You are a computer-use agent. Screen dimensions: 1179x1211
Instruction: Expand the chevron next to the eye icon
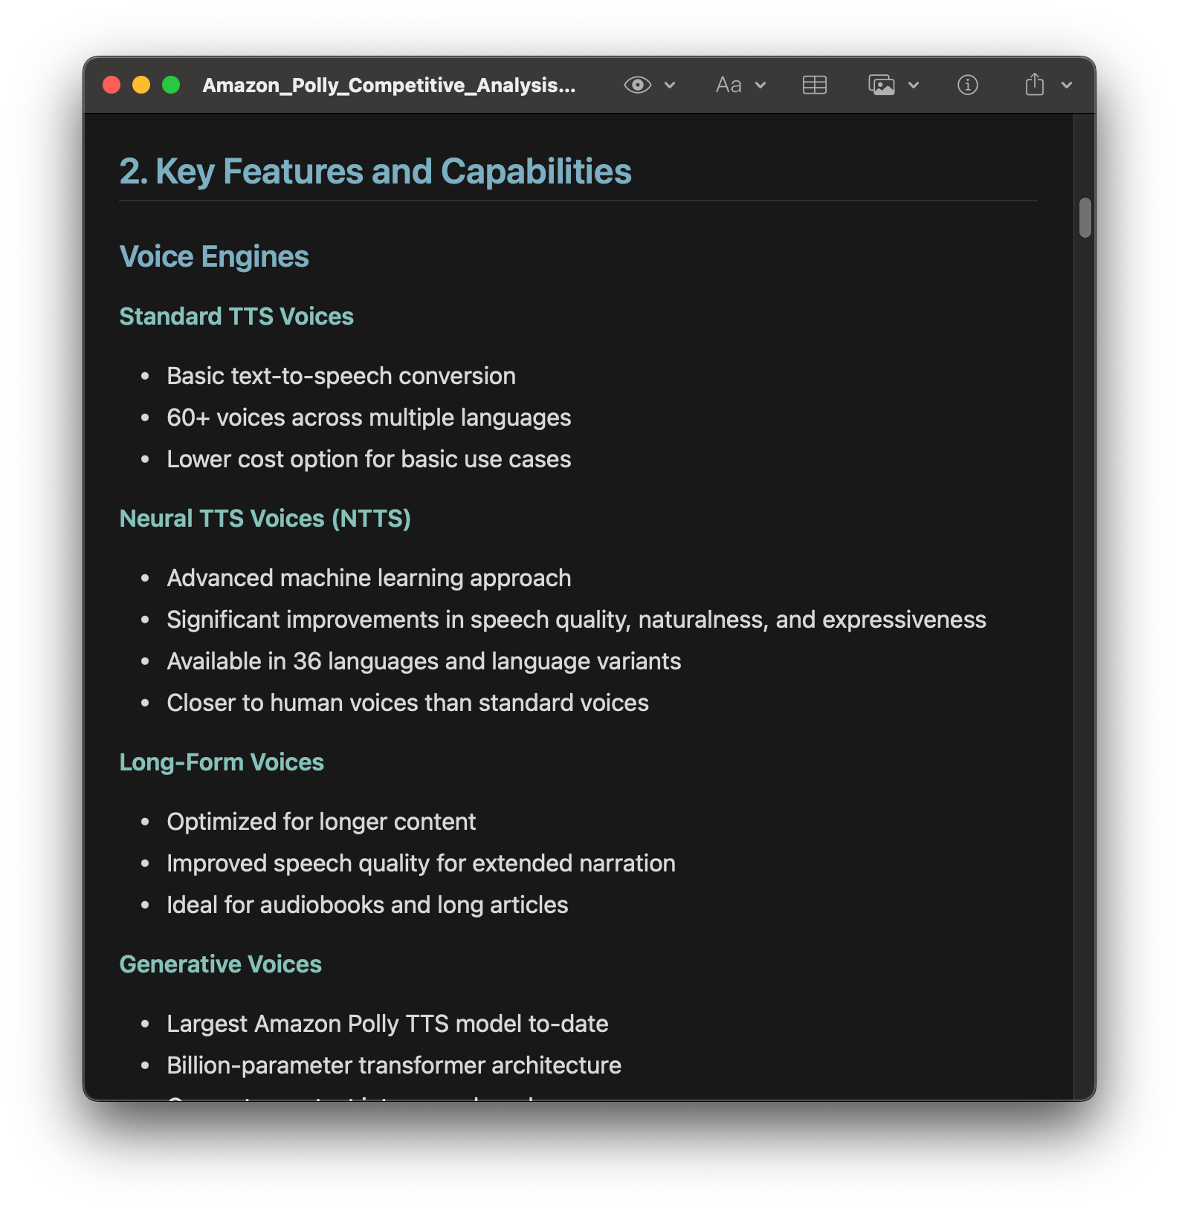[x=670, y=85]
